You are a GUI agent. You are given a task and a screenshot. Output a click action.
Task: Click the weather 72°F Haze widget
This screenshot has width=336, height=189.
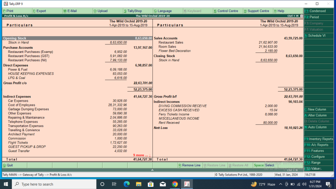[x=263, y=184]
